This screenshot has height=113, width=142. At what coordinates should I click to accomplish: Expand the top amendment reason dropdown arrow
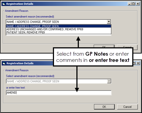coord(109,22)
